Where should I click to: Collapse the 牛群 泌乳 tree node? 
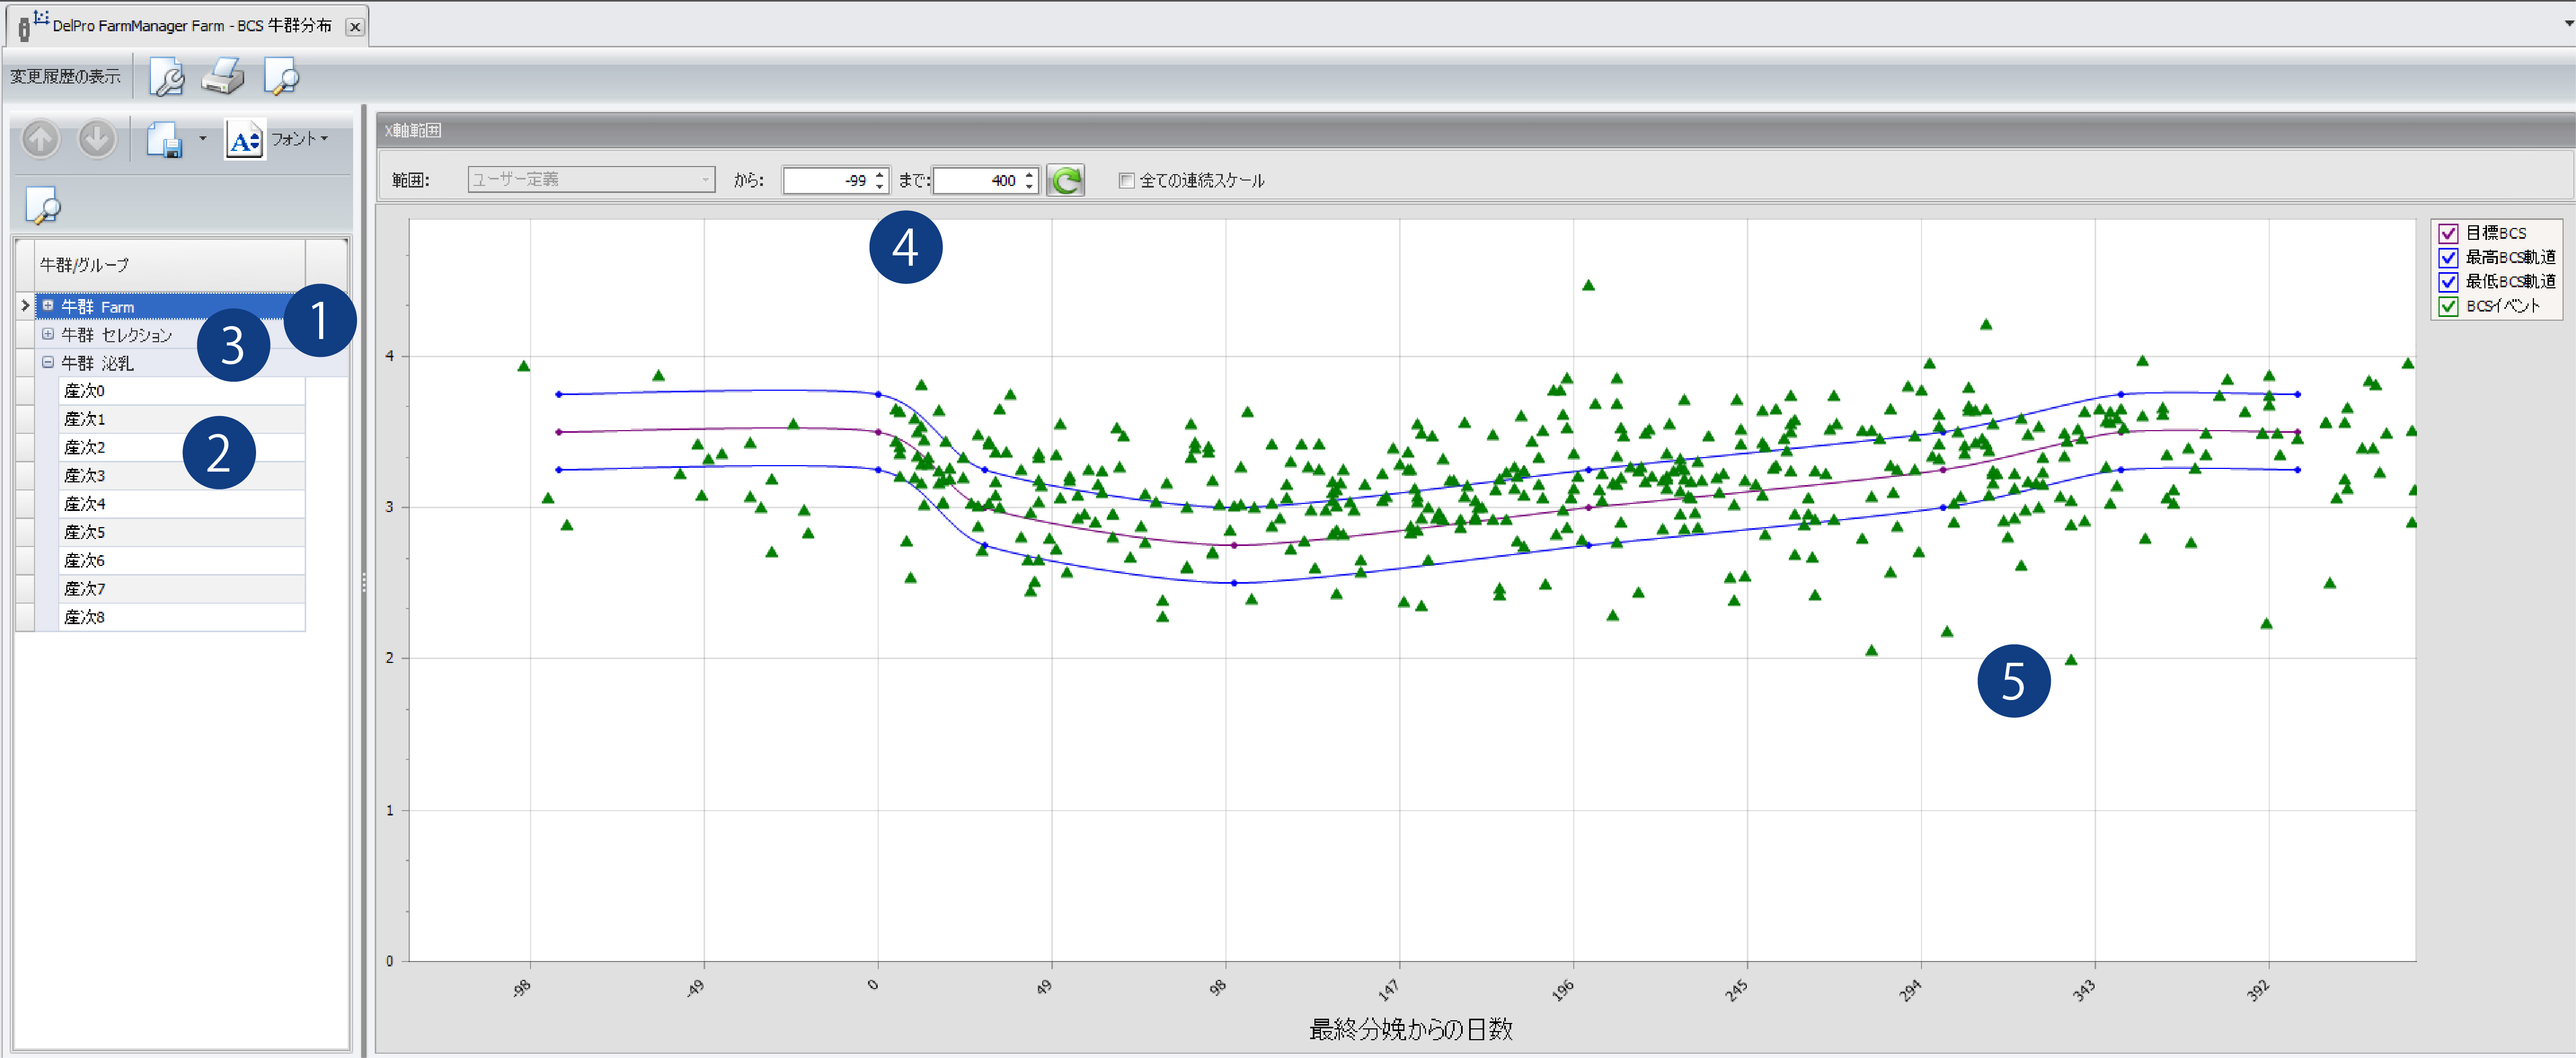click(47, 363)
